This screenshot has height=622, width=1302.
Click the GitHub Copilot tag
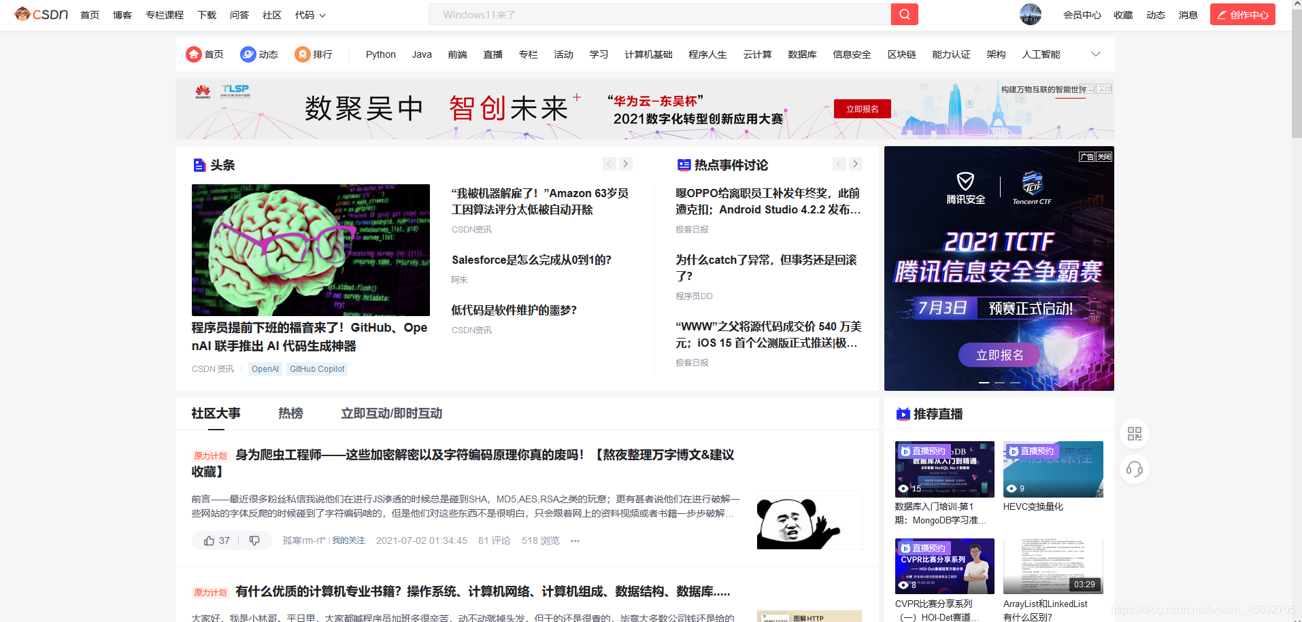click(x=317, y=369)
